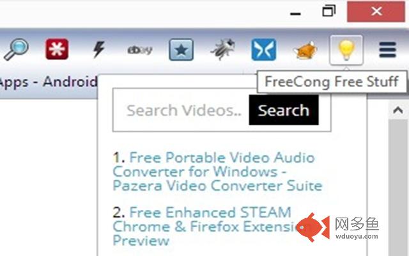
Task: Click the magnifying glass extension icon
Action: pyautogui.click(x=16, y=49)
